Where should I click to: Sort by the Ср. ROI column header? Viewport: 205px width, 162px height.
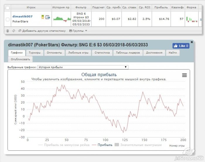click(145, 7)
